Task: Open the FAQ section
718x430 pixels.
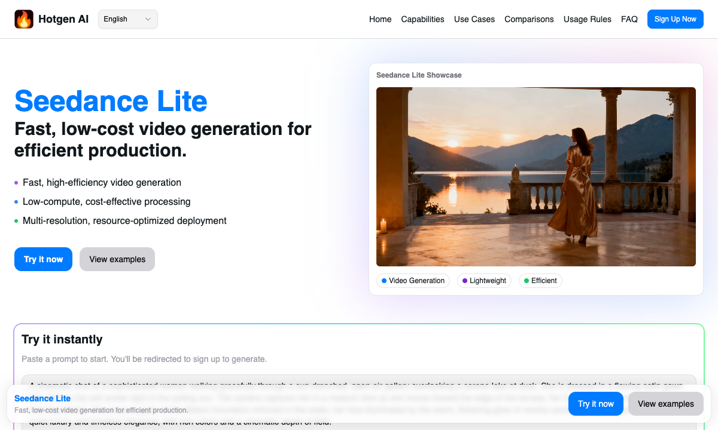Action: click(x=629, y=19)
